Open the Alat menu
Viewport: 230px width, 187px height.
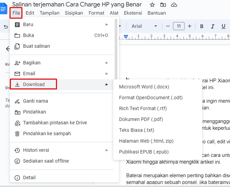(114, 13)
